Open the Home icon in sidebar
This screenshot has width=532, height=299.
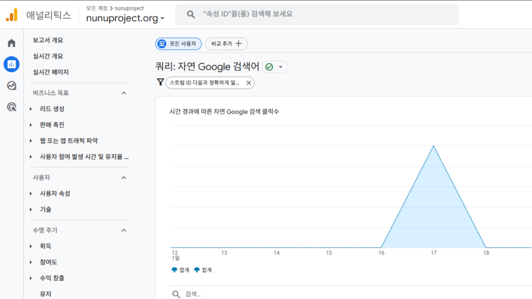click(11, 43)
